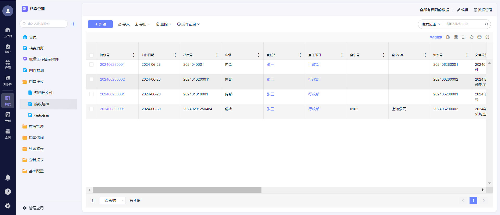The image size is (500, 215).
Task: Expand the 导出 dropdown
Action: [x=143, y=24]
